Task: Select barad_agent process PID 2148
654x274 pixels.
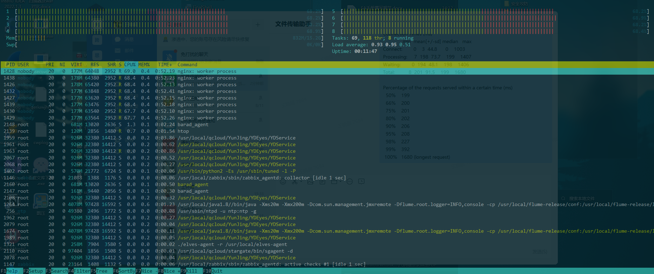Action: click(327, 124)
